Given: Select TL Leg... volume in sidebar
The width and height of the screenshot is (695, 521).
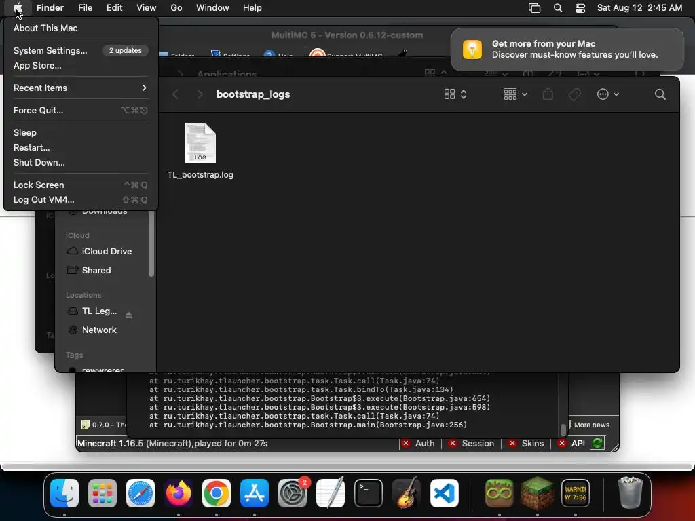Looking at the screenshot, I should (99, 311).
